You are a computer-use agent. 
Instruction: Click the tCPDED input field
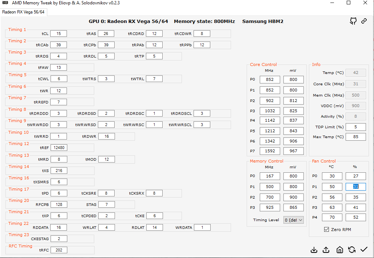(x=106, y=216)
